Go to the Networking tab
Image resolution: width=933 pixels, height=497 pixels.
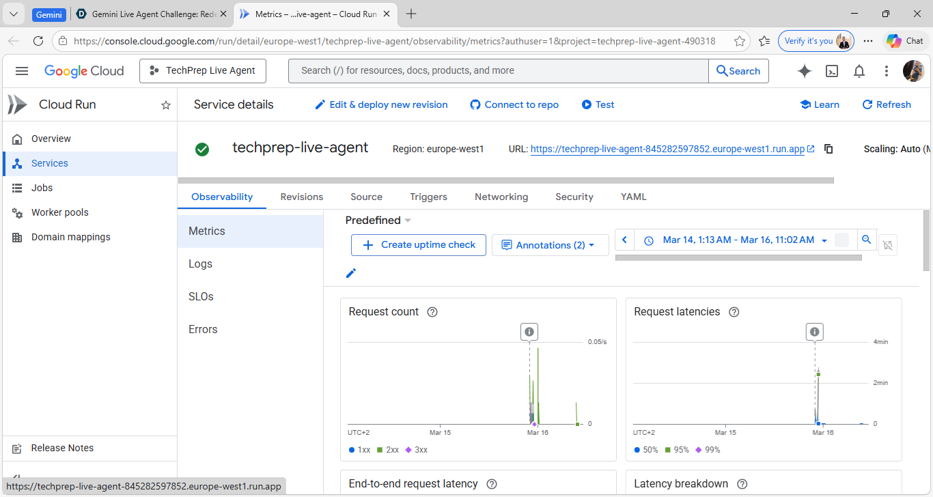tap(501, 197)
